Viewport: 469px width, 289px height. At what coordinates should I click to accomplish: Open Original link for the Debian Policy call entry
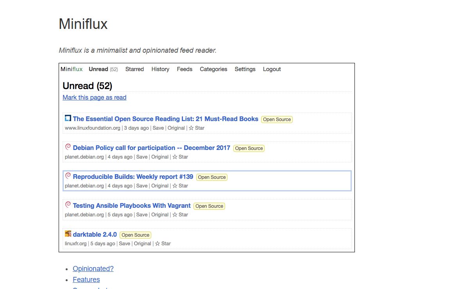160,157
